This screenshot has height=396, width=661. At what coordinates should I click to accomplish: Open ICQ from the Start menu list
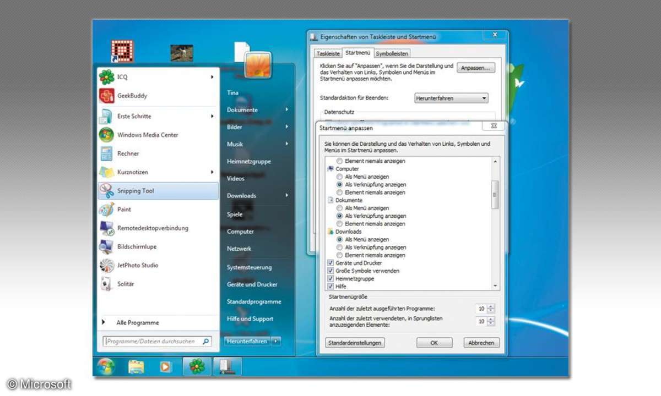pyautogui.click(x=122, y=77)
